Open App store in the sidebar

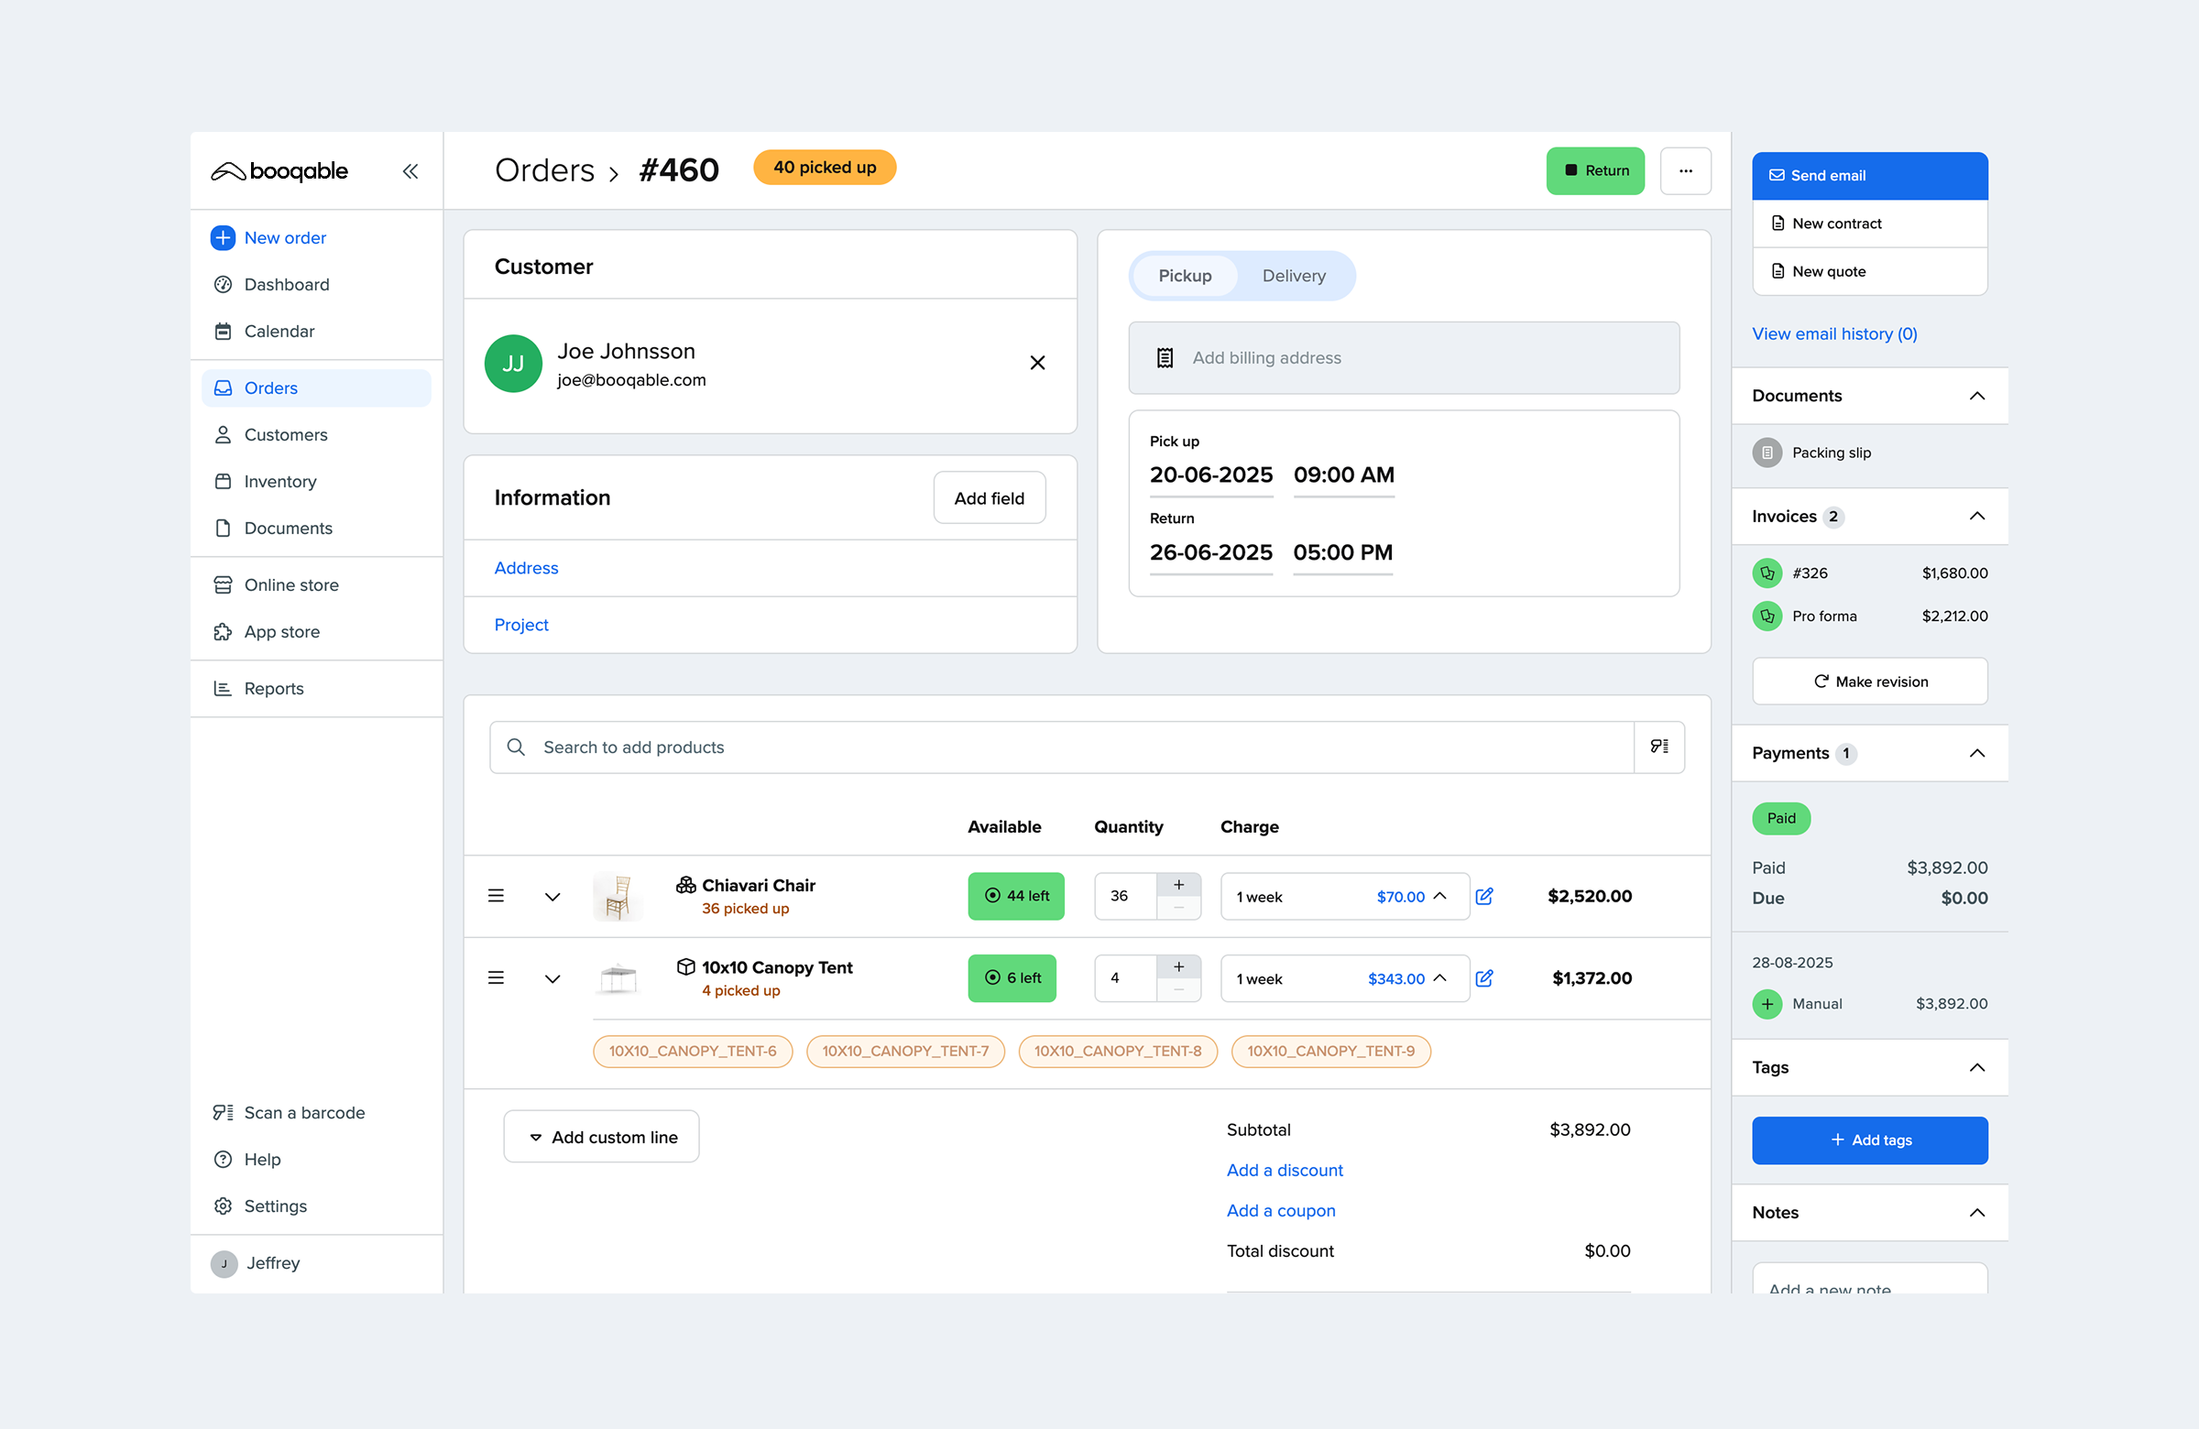point(281,632)
